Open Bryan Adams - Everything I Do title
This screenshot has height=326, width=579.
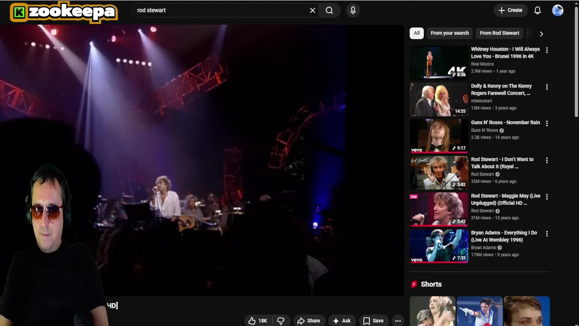pyautogui.click(x=504, y=236)
